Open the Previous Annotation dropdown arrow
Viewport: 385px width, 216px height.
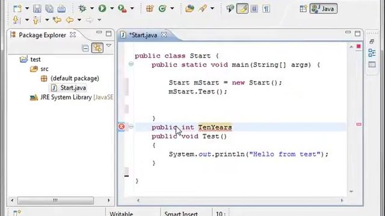pyautogui.click(x=47, y=20)
